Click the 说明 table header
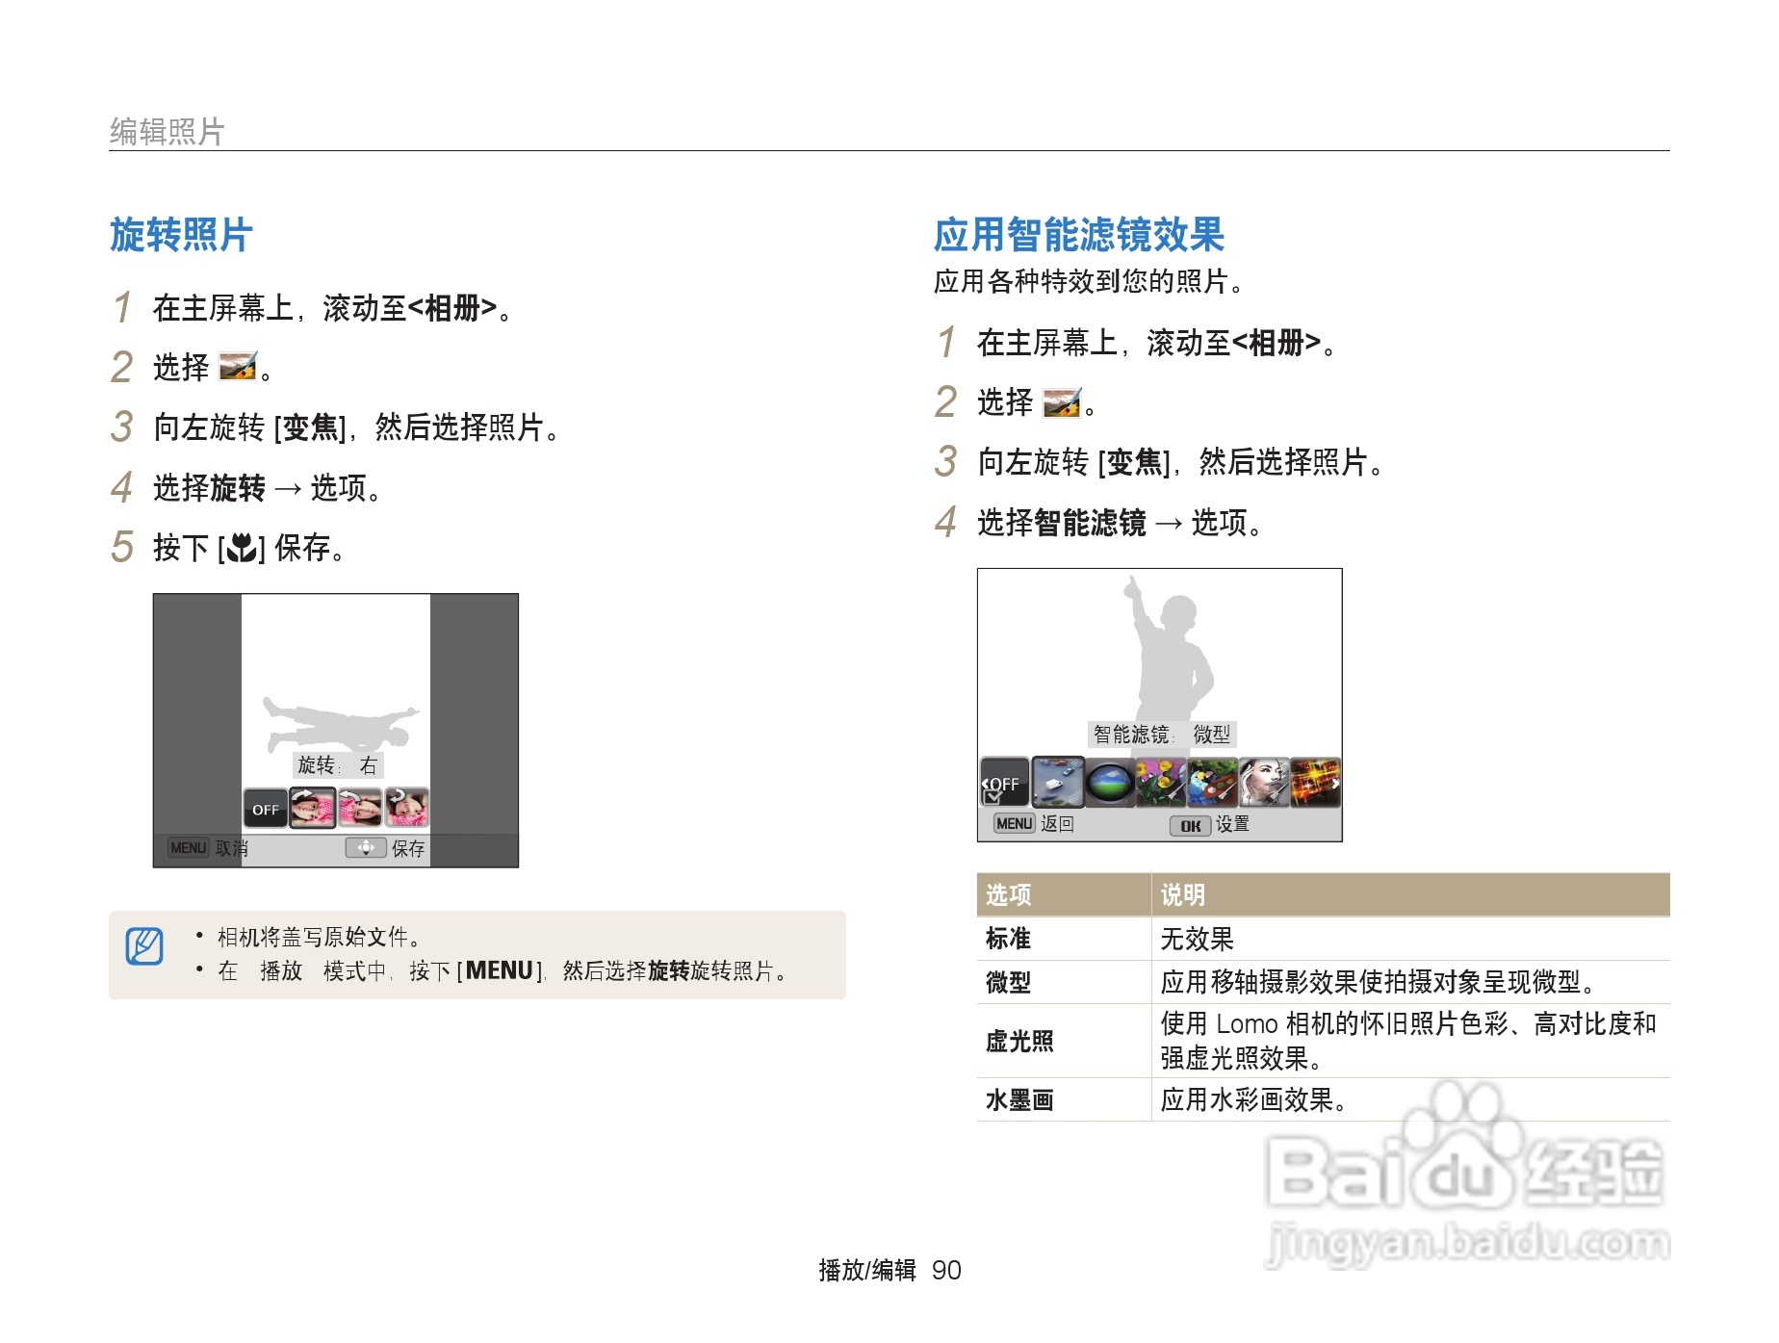 [1183, 895]
